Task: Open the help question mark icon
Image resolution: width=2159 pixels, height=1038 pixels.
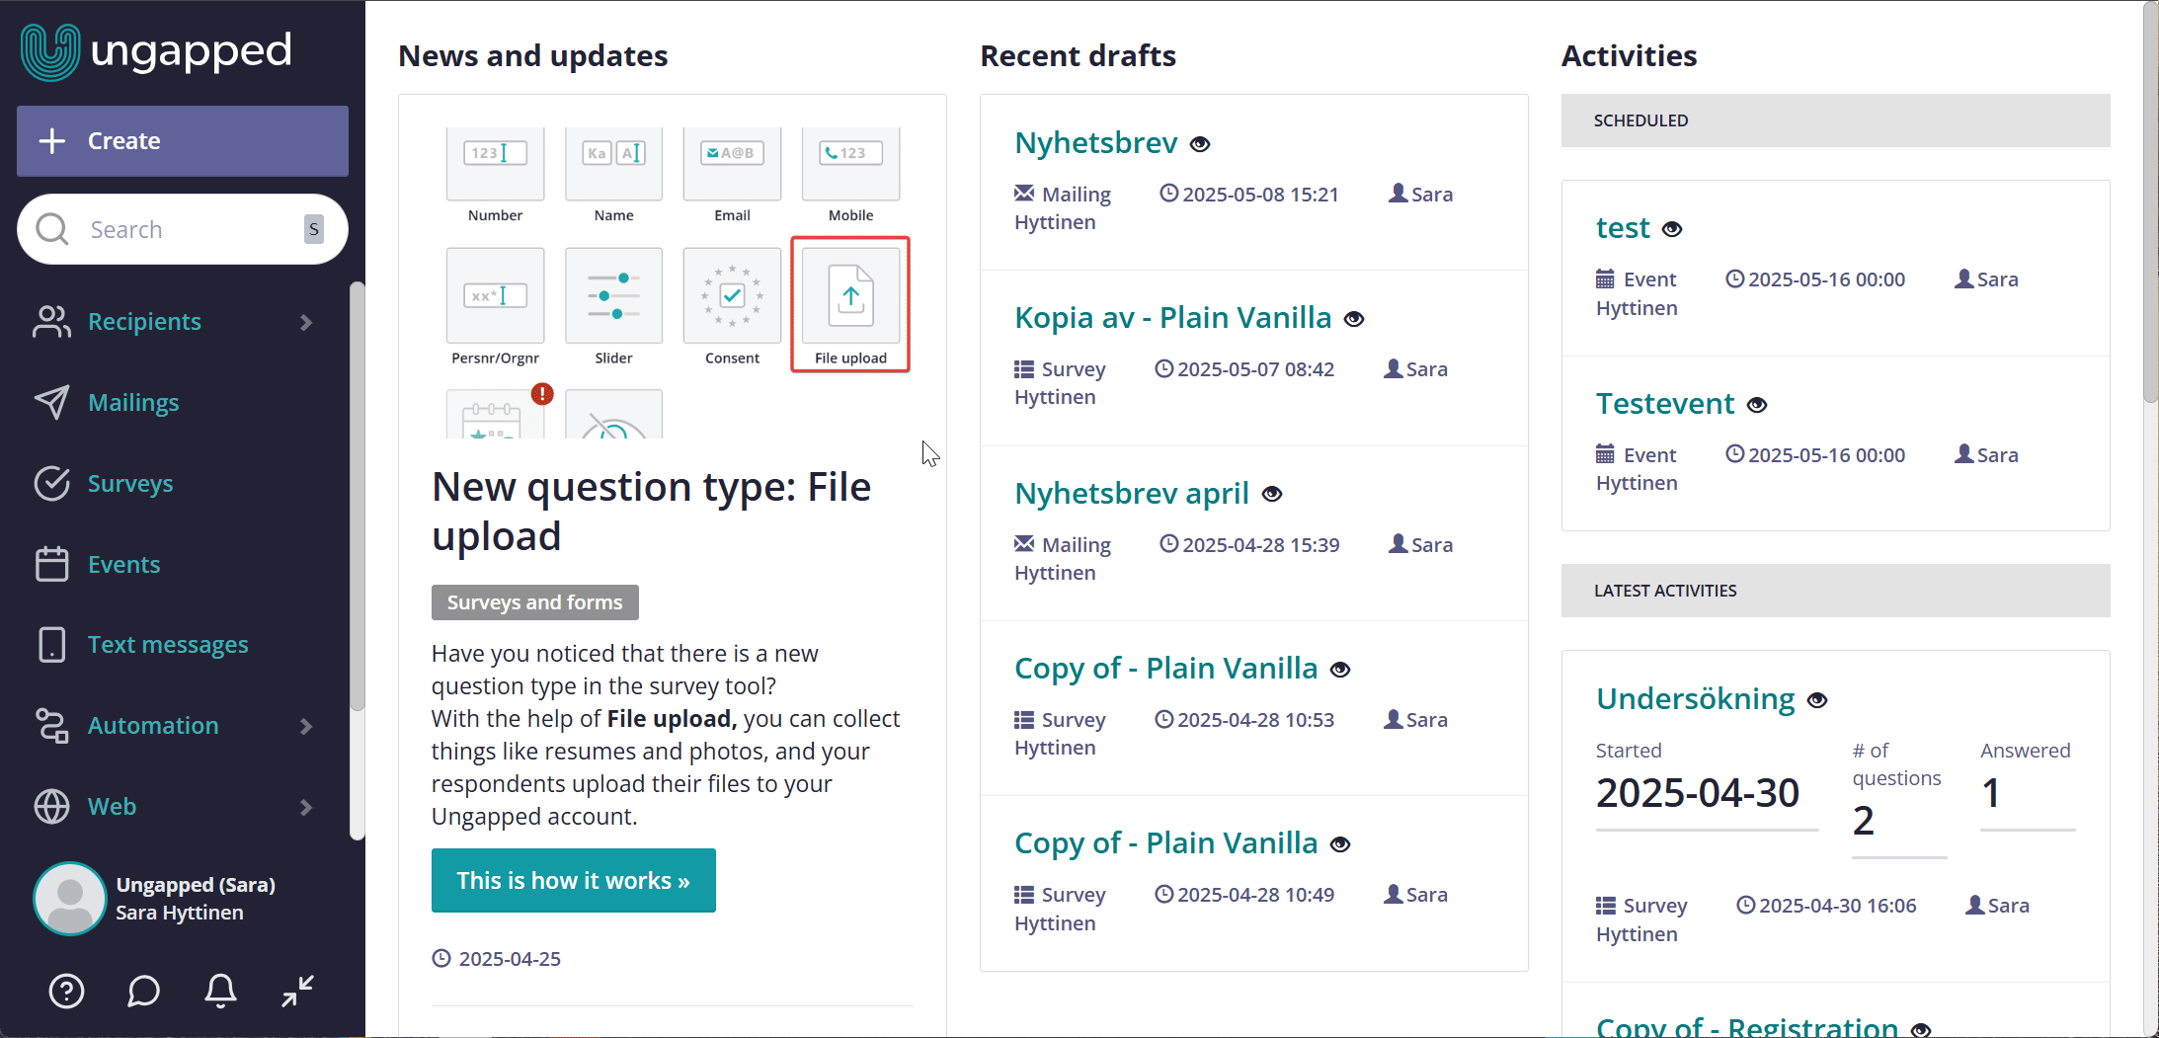Action: point(66,991)
